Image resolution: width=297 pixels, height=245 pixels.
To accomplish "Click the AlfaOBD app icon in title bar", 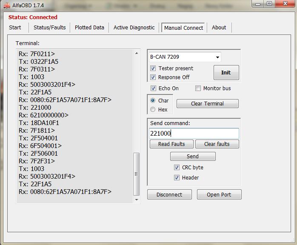I will (x=7, y=5).
